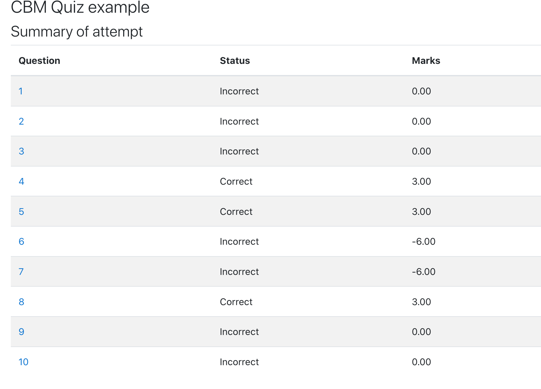Click the -6.00 mark for question 7
The height and width of the screenshot is (389, 541).
click(x=424, y=272)
